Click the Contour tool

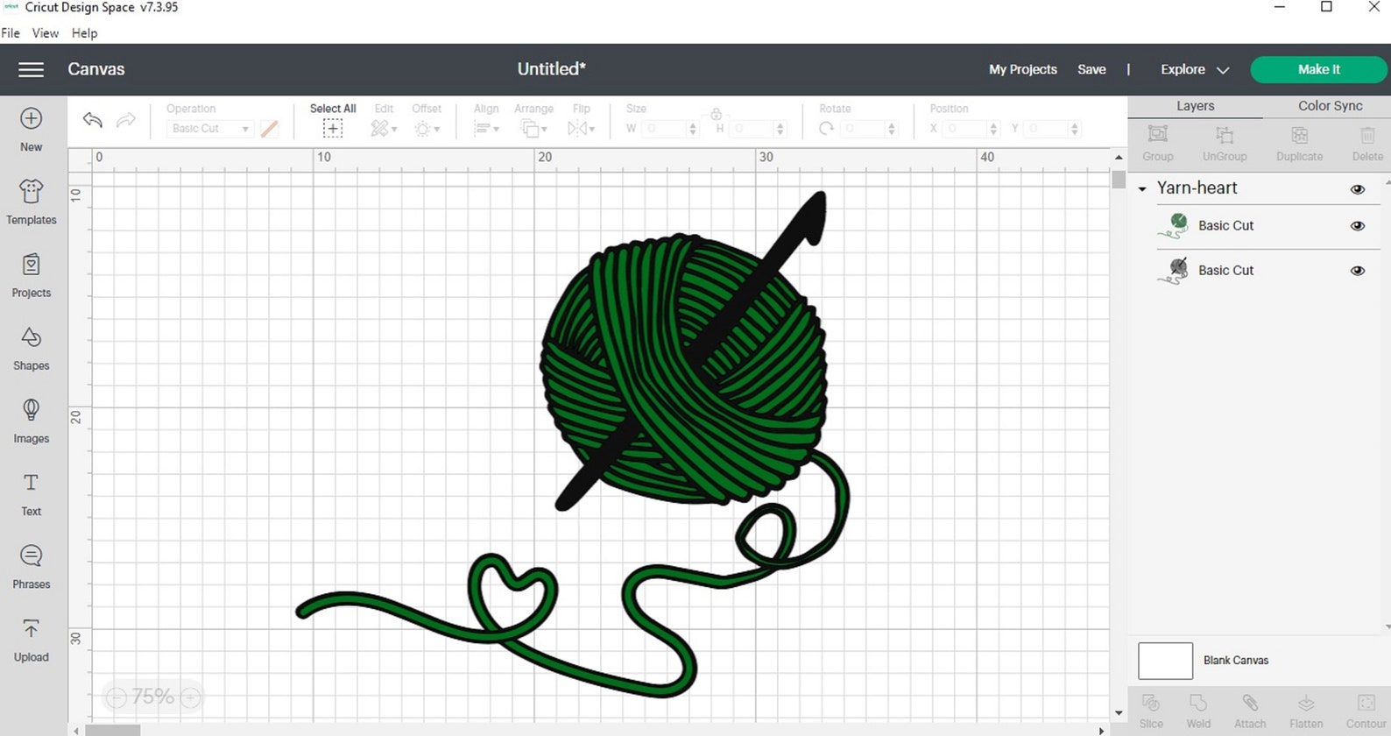(x=1366, y=711)
